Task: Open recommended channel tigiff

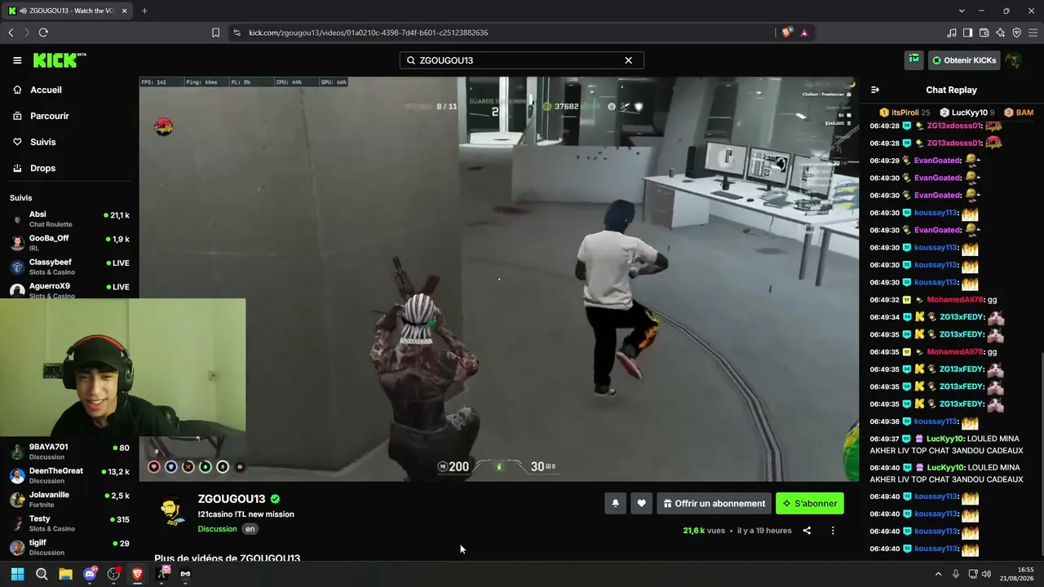Action: tap(69, 547)
